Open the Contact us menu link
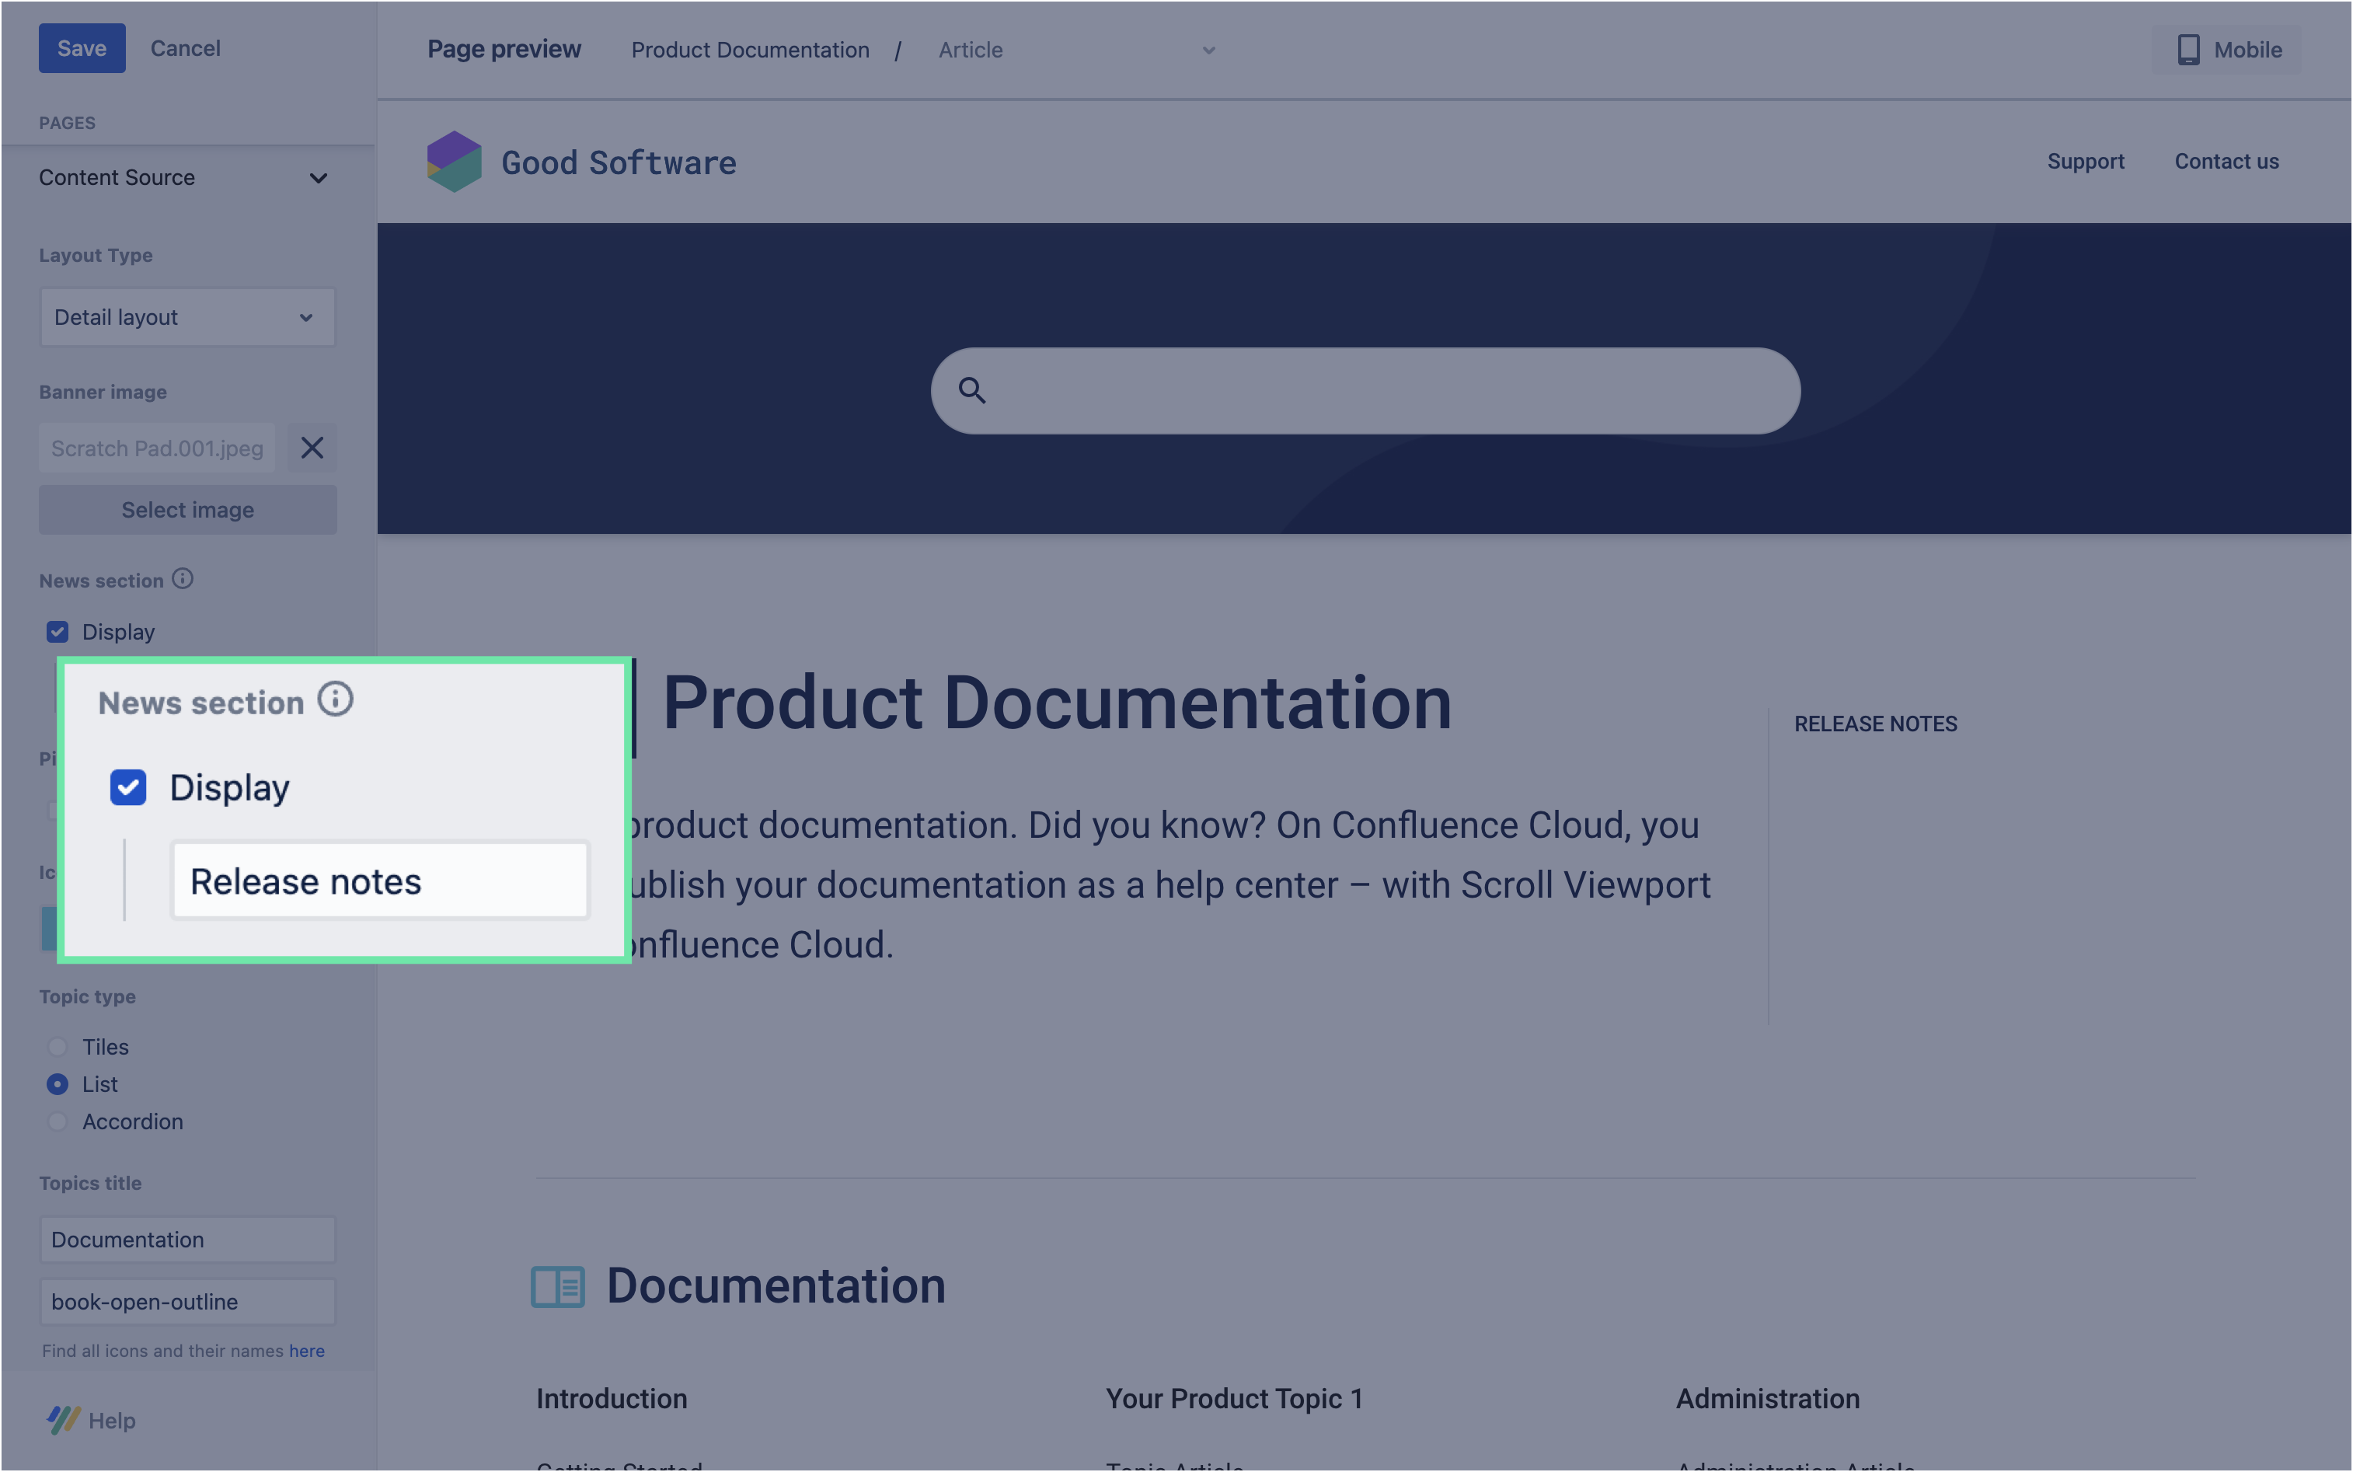Image resolution: width=2353 pixels, height=1472 pixels. pos(2226,162)
